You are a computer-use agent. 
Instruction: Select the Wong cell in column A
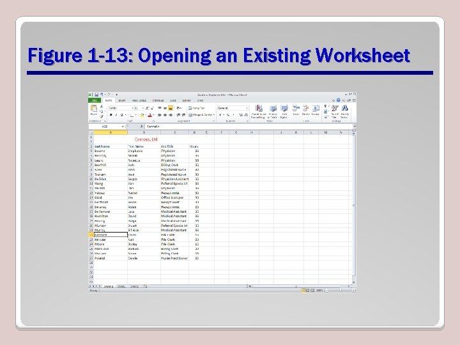(x=111, y=183)
